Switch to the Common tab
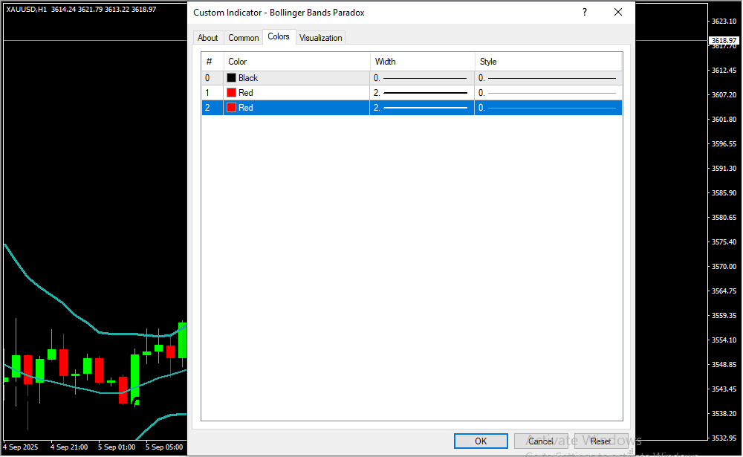The height and width of the screenshot is (457, 743). (244, 38)
